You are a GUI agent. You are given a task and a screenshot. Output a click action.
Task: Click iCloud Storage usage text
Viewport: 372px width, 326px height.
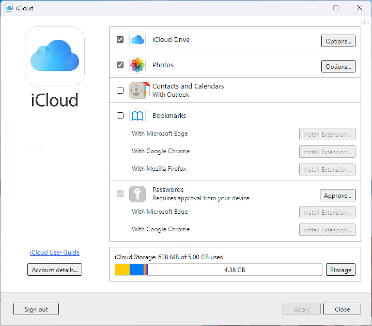169,257
